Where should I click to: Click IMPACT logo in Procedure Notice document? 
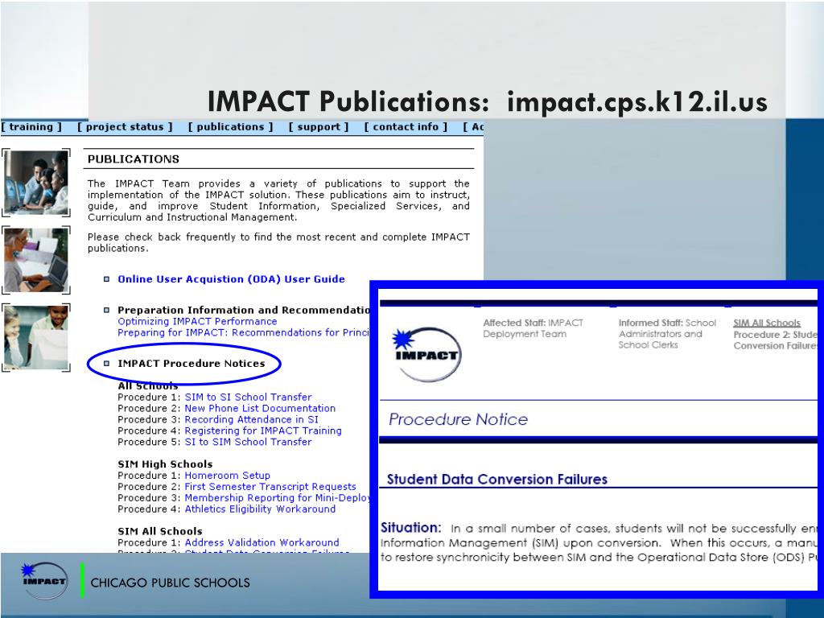click(x=426, y=354)
